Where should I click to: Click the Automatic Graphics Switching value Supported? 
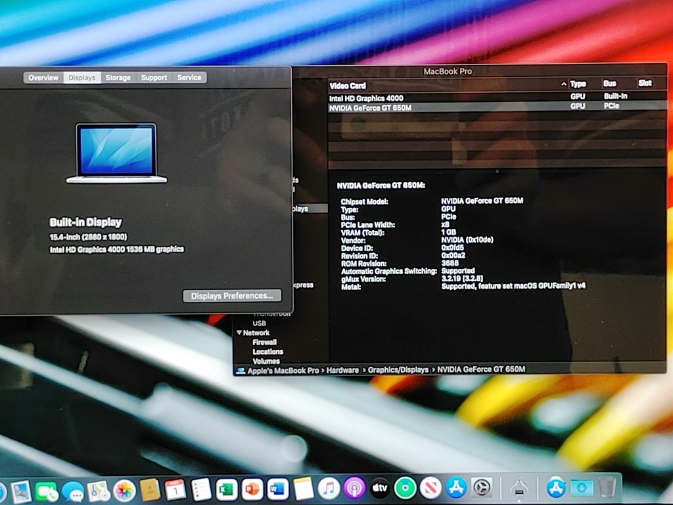pos(458,271)
